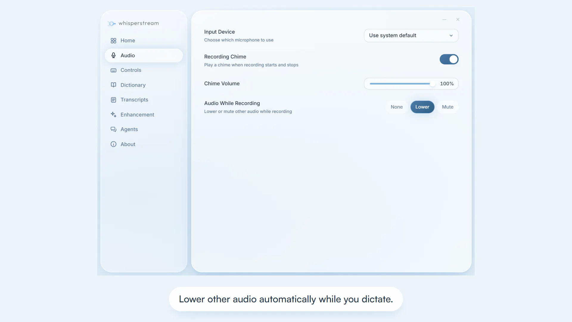Screen dimensions: 572x322
Task: Click the About info icon
Action: click(114, 144)
